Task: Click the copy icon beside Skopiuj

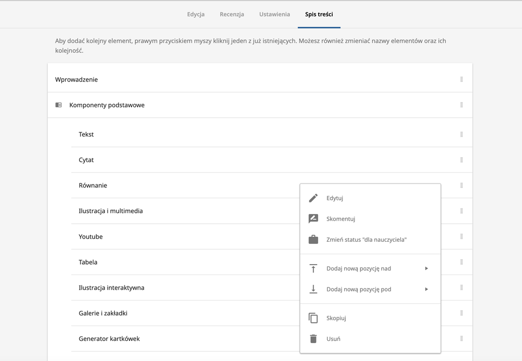Action: (x=313, y=318)
